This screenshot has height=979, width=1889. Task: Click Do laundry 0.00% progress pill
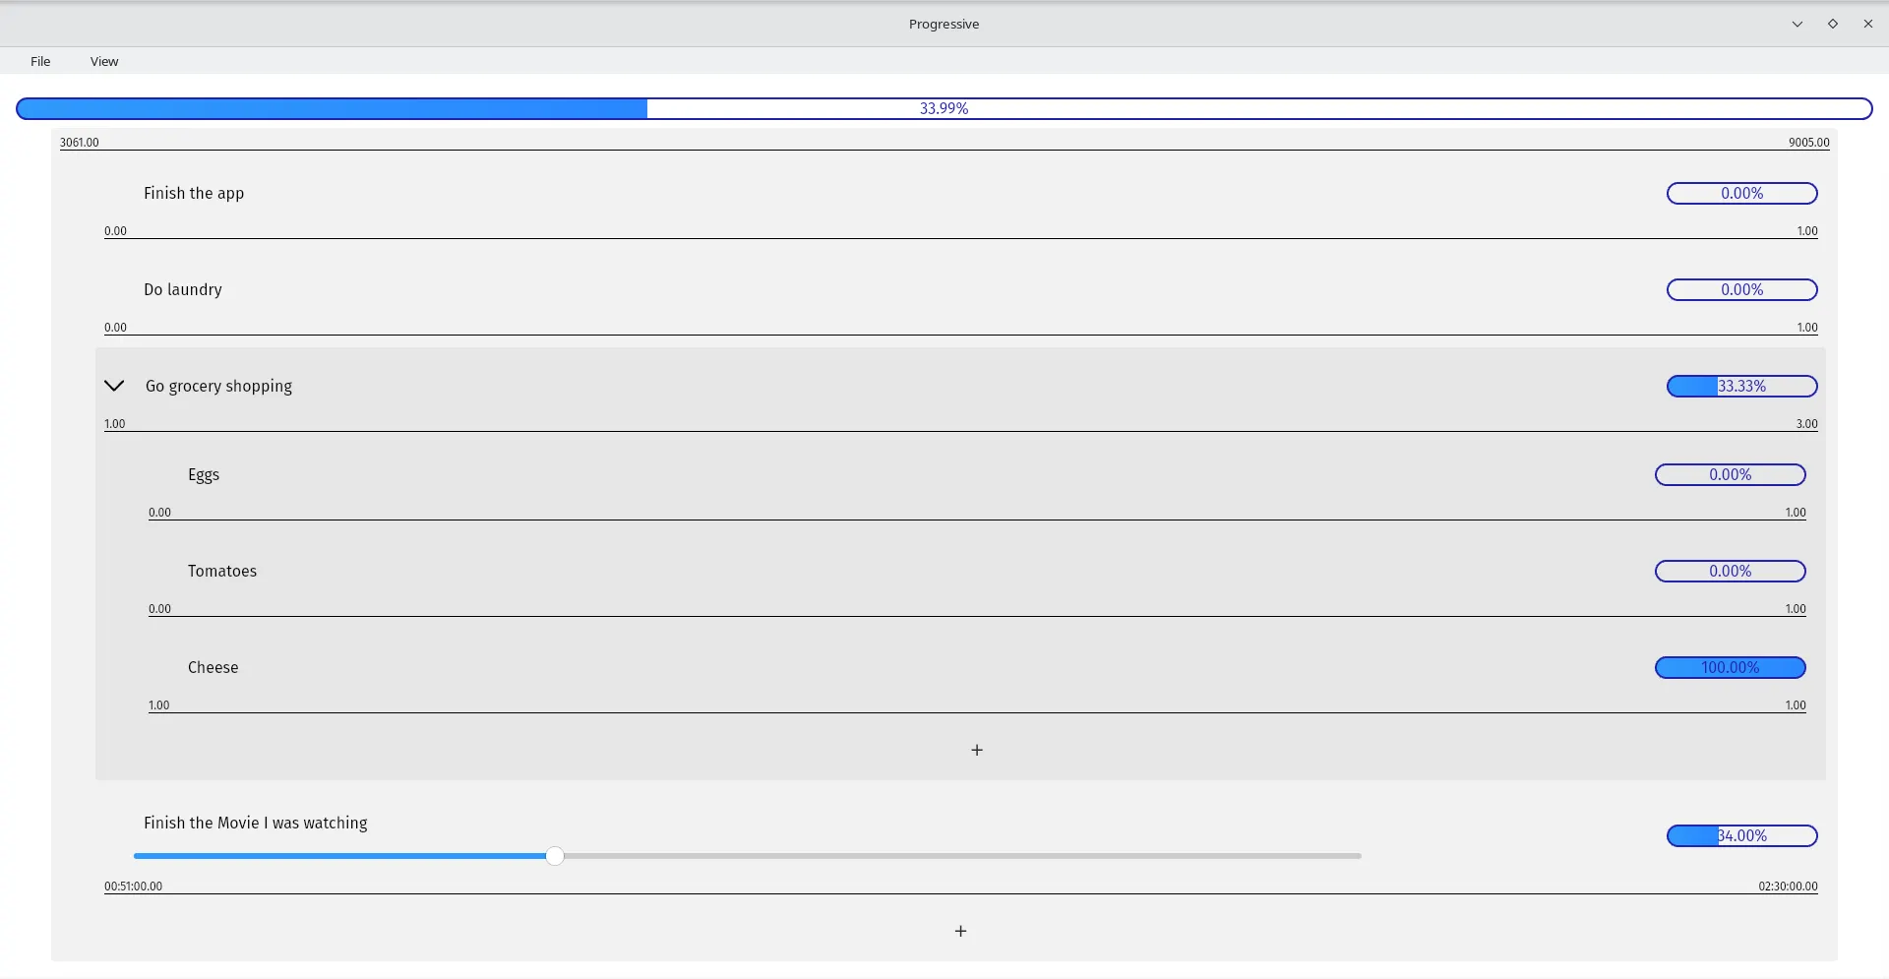(1741, 289)
